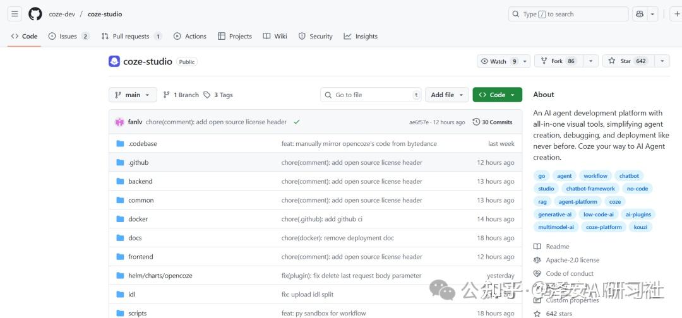Viewport: 682px width, 318px height.
Task: Select the workflow topic tag
Action: [x=595, y=176]
